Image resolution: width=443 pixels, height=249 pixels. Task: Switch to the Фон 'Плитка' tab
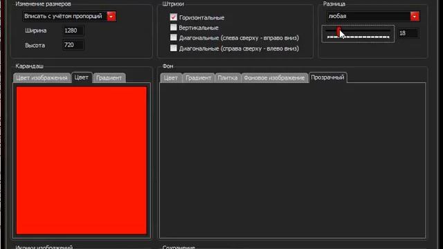(228, 78)
